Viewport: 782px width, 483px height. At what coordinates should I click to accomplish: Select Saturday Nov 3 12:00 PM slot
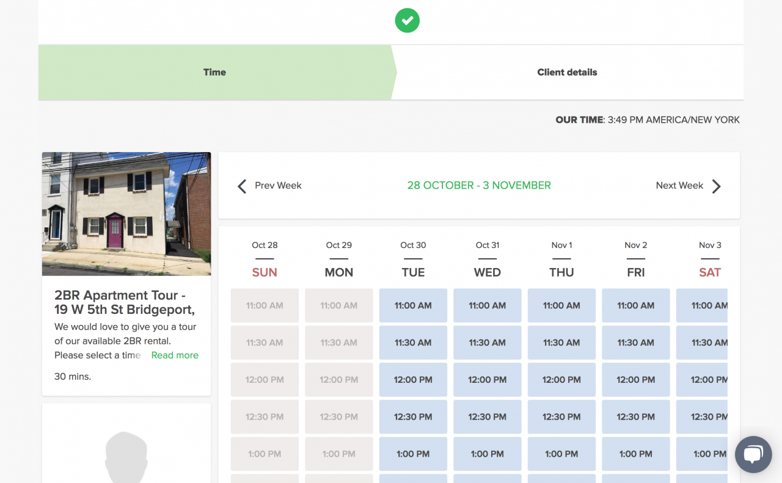702,380
